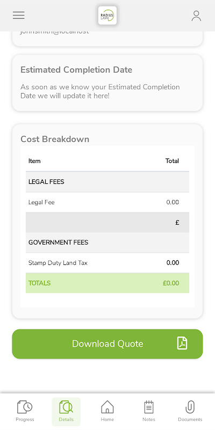Go to the Documents tab label
Image resolution: width=215 pixels, height=430 pixels.
190,419
